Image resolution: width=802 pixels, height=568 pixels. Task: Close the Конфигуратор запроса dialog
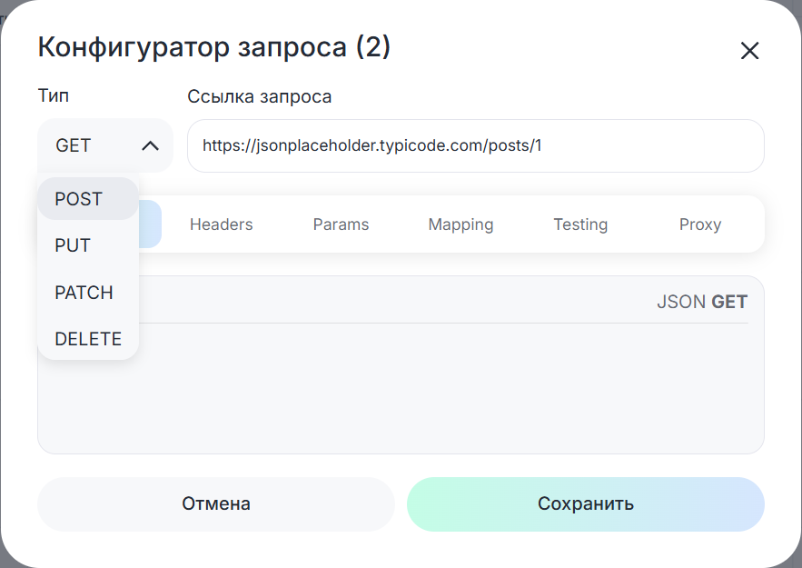click(749, 51)
